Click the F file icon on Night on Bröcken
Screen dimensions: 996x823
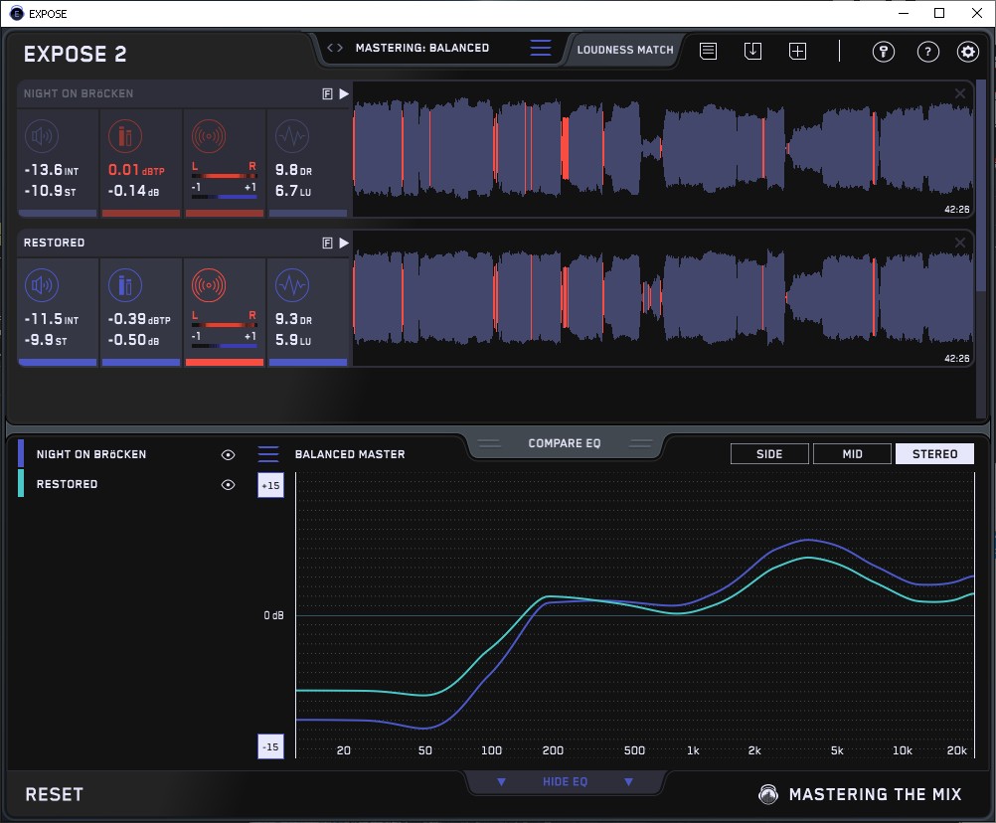327,94
